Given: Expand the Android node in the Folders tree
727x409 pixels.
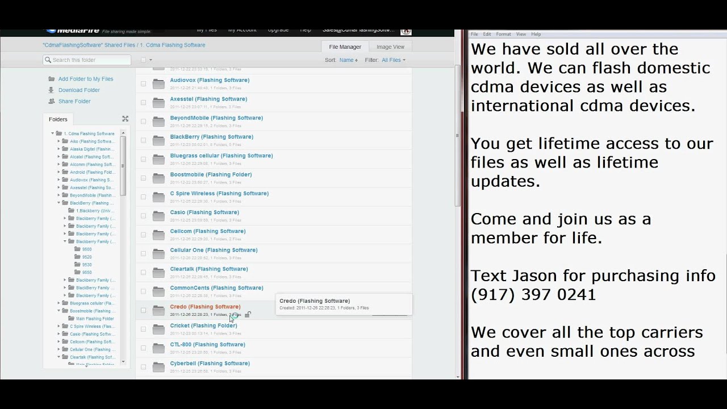Looking at the screenshot, I should (x=59, y=172).
